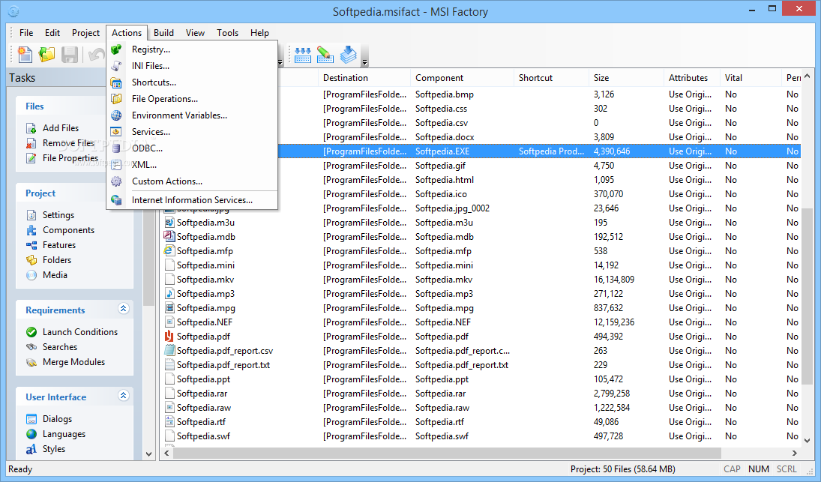The width and height of the screenshot is (821, 482).
Task: Click the Custom Actions gear icon in menu
Action: [x=116, y=181]
